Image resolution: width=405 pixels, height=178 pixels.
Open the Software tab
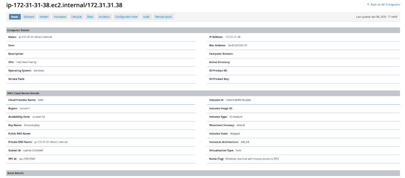[29, 17]
